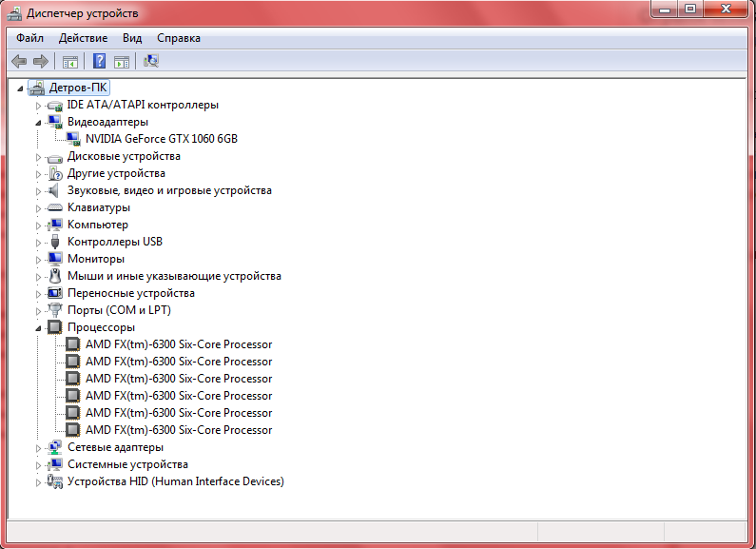
Task: Click the Контроллеры USB plug icon
Action: pyautogui.click(x=55, y=242)
